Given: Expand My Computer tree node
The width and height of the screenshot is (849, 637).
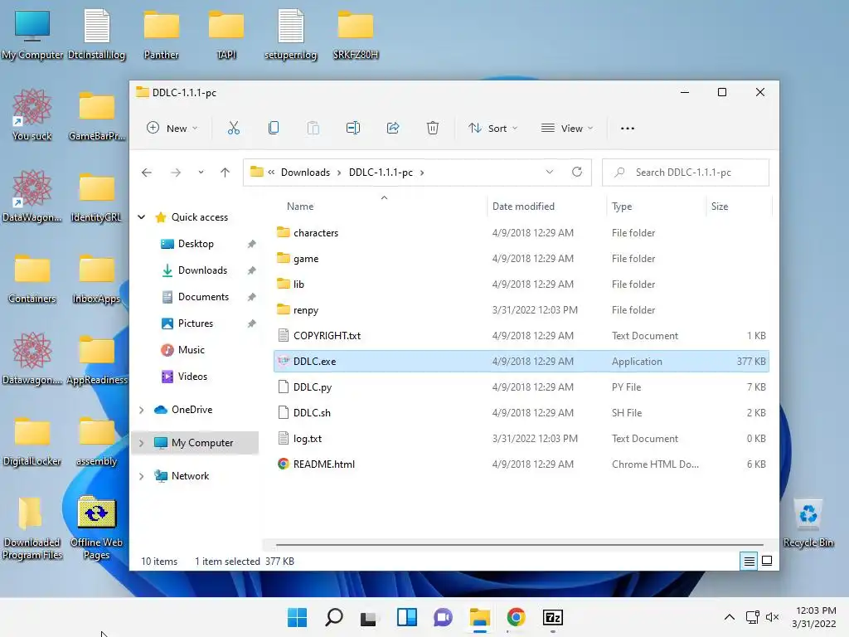Looking at the screenshot, I should [x=141, y=443].
